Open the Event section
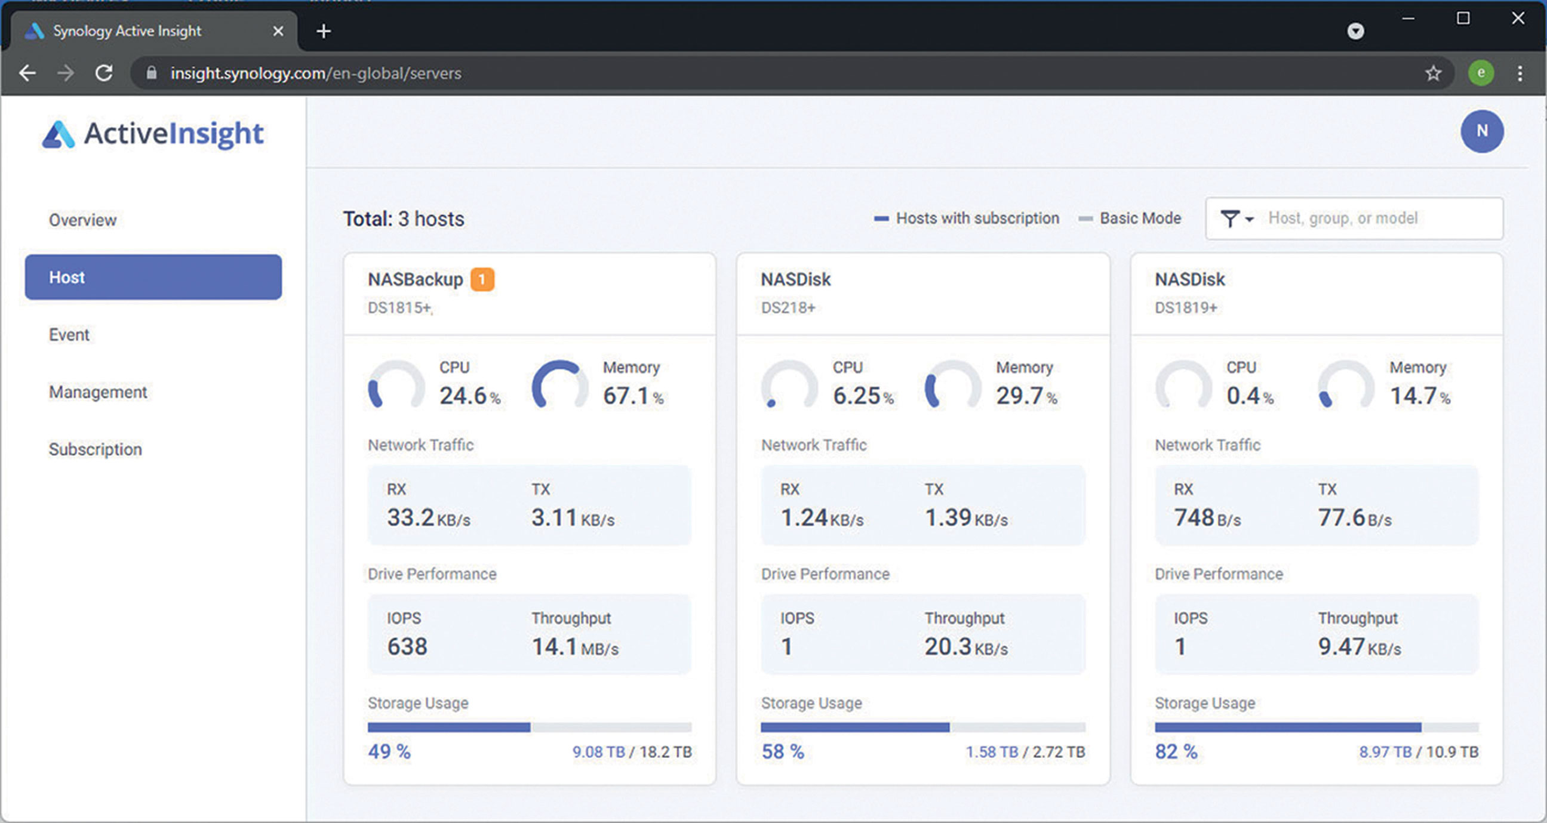This screenshot has width=1547, height=823. click(x=69, y=334)
